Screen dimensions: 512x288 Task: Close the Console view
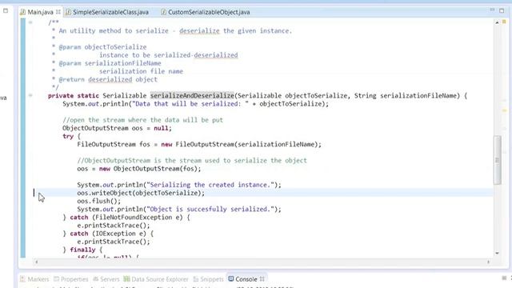[x=262, y=279]
